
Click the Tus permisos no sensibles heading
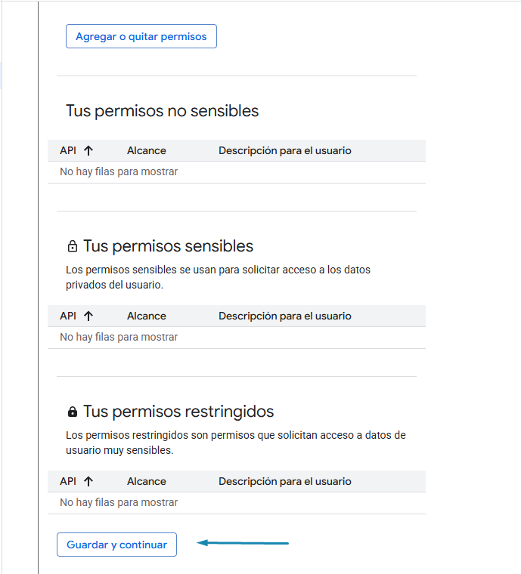coord(163,111)
